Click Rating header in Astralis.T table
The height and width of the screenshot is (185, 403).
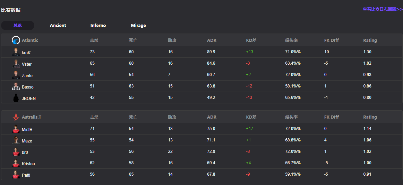coord(370,117)
